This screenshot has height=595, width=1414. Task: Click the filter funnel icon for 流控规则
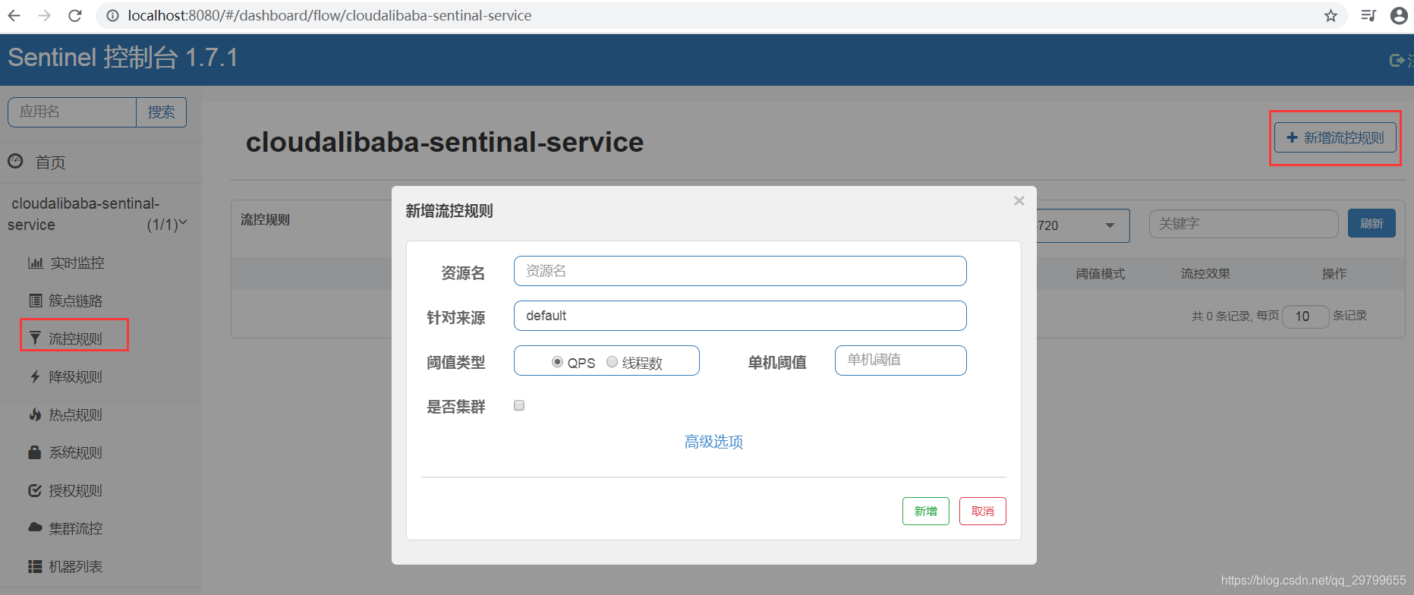point(35,338)
